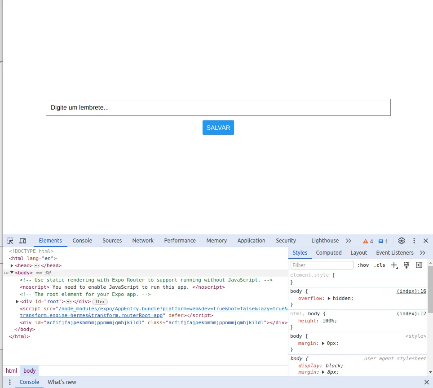Show more DevTools tabs chevron
Viewport: 433px width, 388px height.
pyautogui.click(x=349, y=241)
